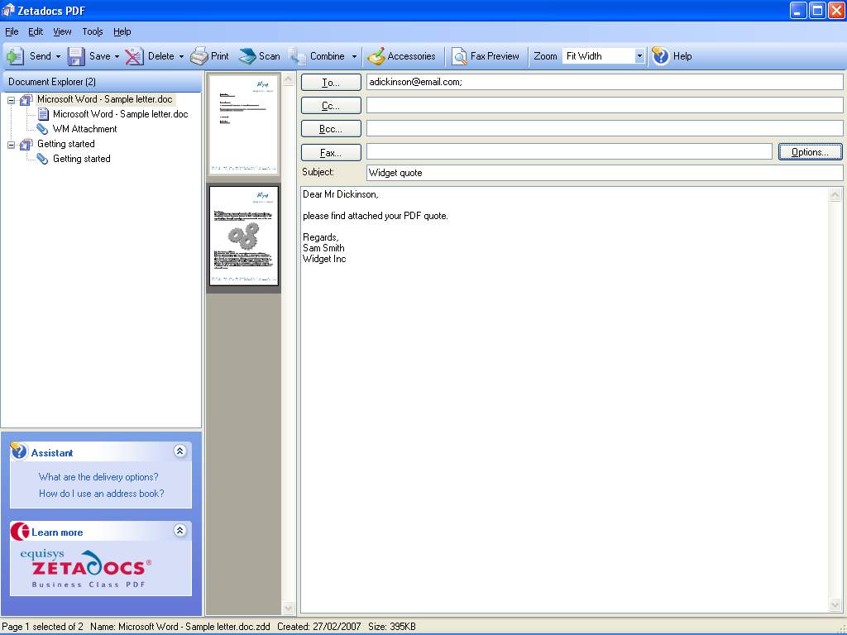Screen dimensions: 847x635
Task: Open the Edit menu
Action: click(x=36, y=32)
